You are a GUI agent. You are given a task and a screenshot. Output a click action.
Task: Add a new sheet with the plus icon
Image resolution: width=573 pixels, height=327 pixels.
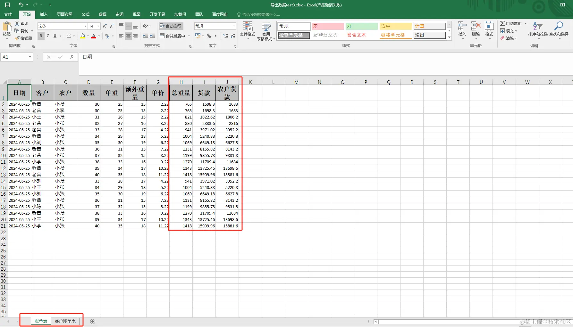93,321
